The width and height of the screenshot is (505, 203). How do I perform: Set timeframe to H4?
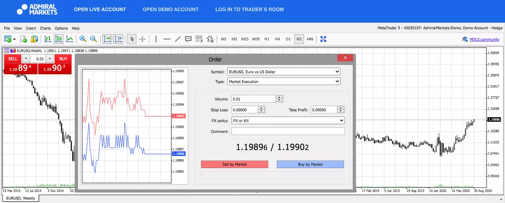coord(277,39)
